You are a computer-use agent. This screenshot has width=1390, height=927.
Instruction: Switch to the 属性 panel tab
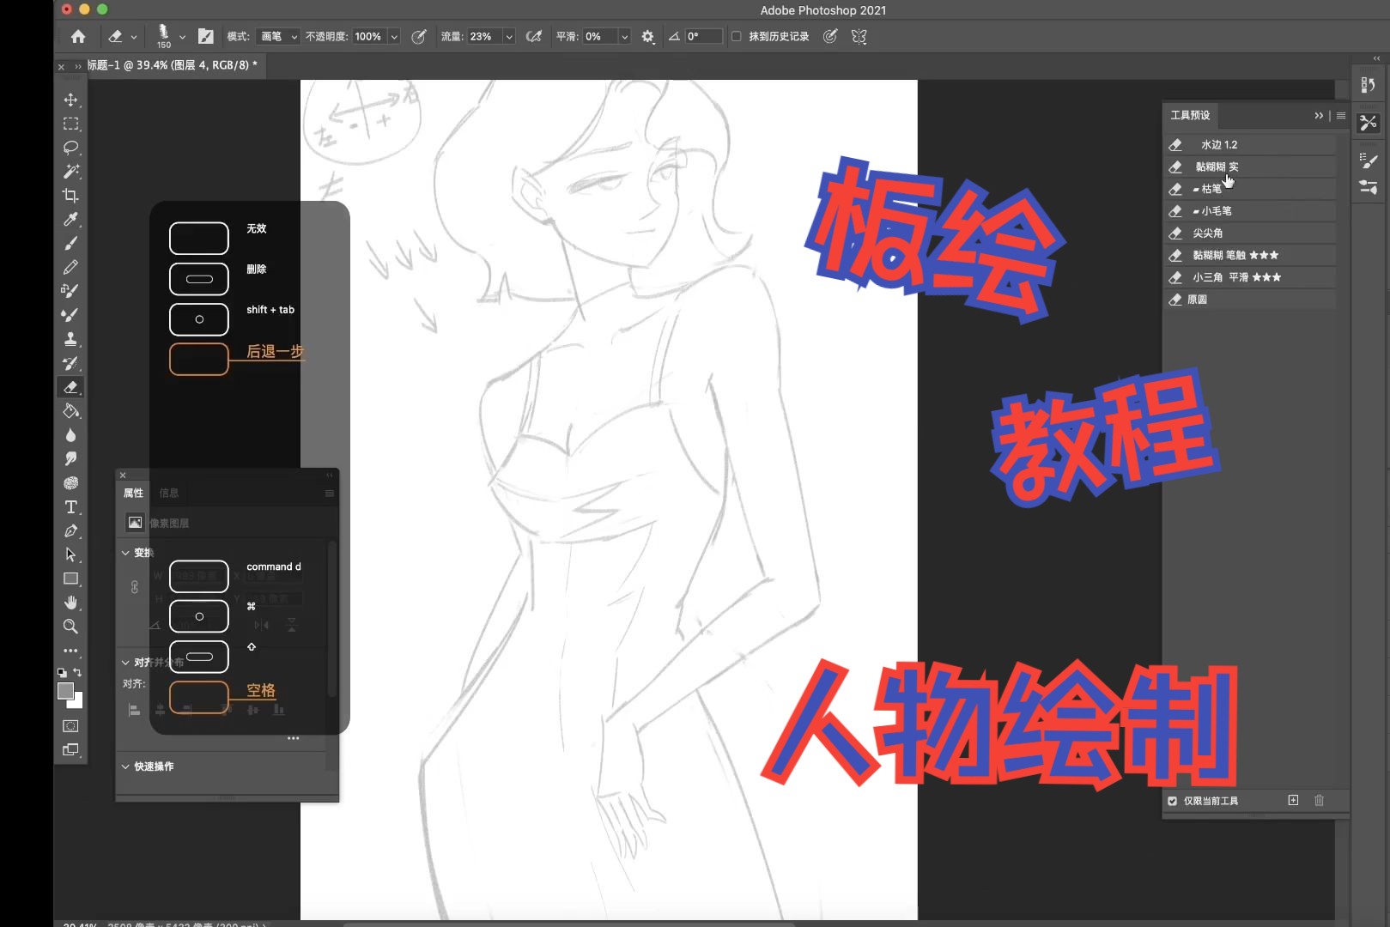point(132,492)
